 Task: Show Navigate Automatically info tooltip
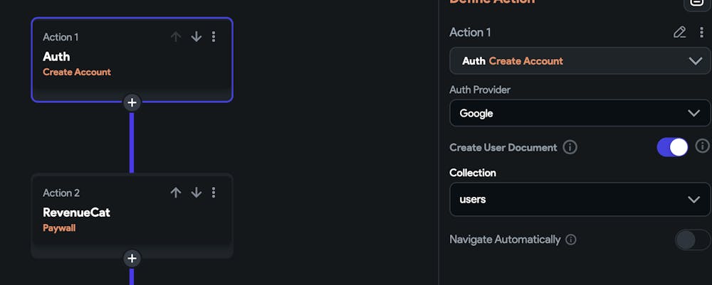[570, 240]
